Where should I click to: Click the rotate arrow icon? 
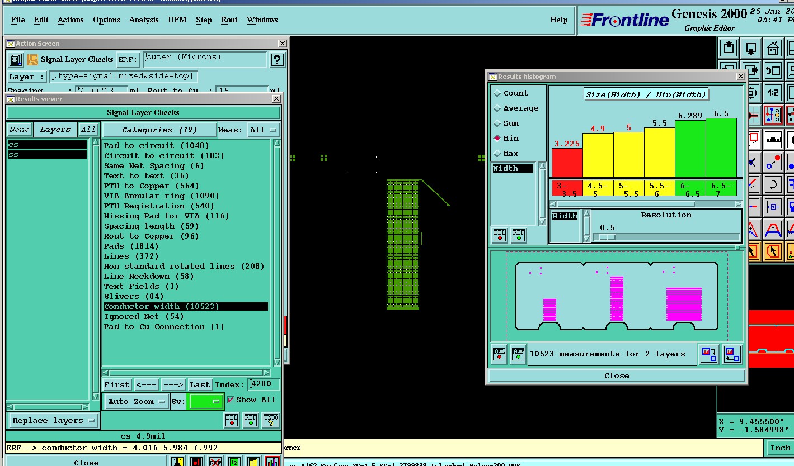(x=773, y=184)
